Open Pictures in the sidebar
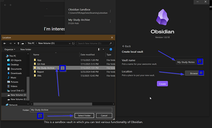This screenshot has width=212, height=128. pos(13,82)
